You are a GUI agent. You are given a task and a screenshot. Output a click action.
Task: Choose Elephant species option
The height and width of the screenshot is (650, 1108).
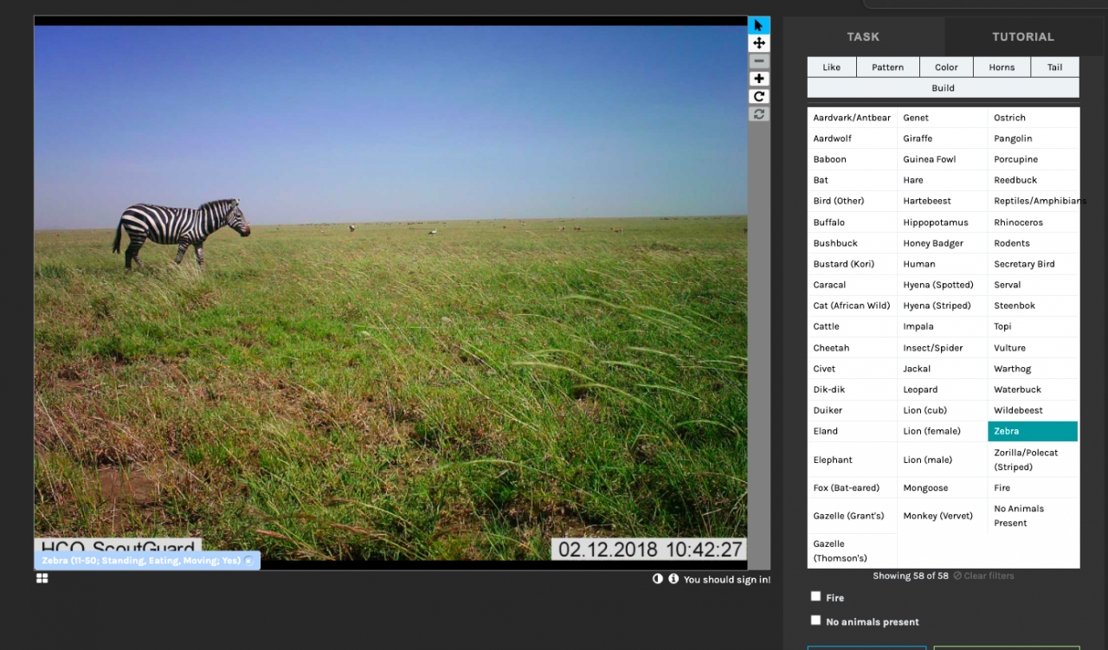pyautogui.click(x=852, y=460)
